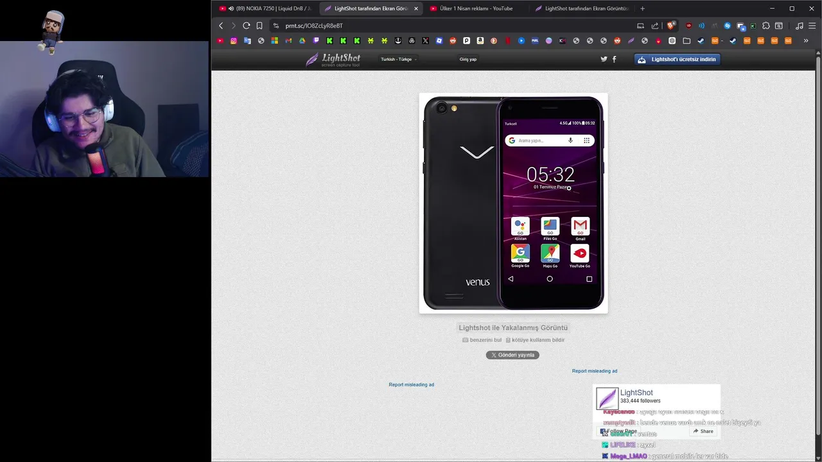The width and height of the screenshot is (822, 462).
Task: Open the Venus phone screenshot image
Action: click(513, 203)
